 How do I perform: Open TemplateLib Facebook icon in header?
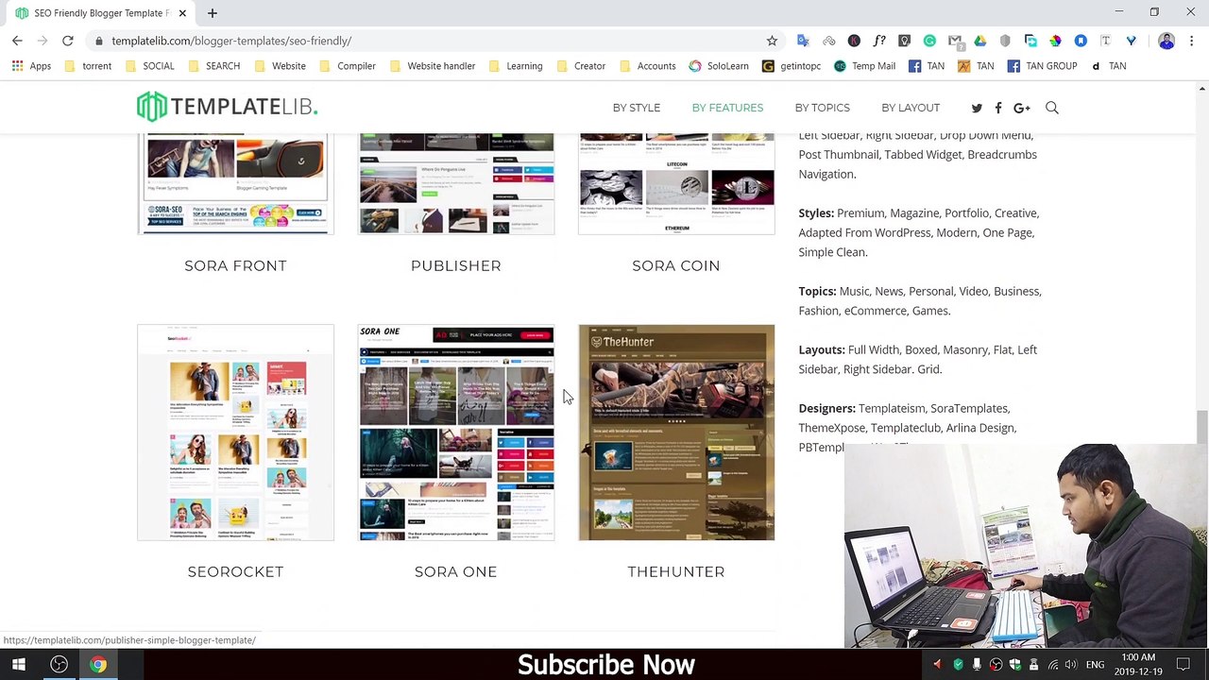(x=998, y=108)
